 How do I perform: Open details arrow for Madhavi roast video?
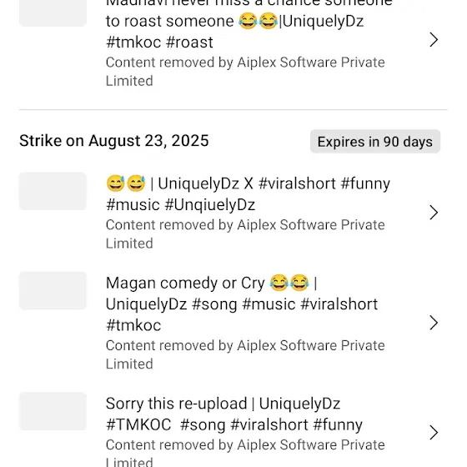pyautogui.click(x=434, y=40)
